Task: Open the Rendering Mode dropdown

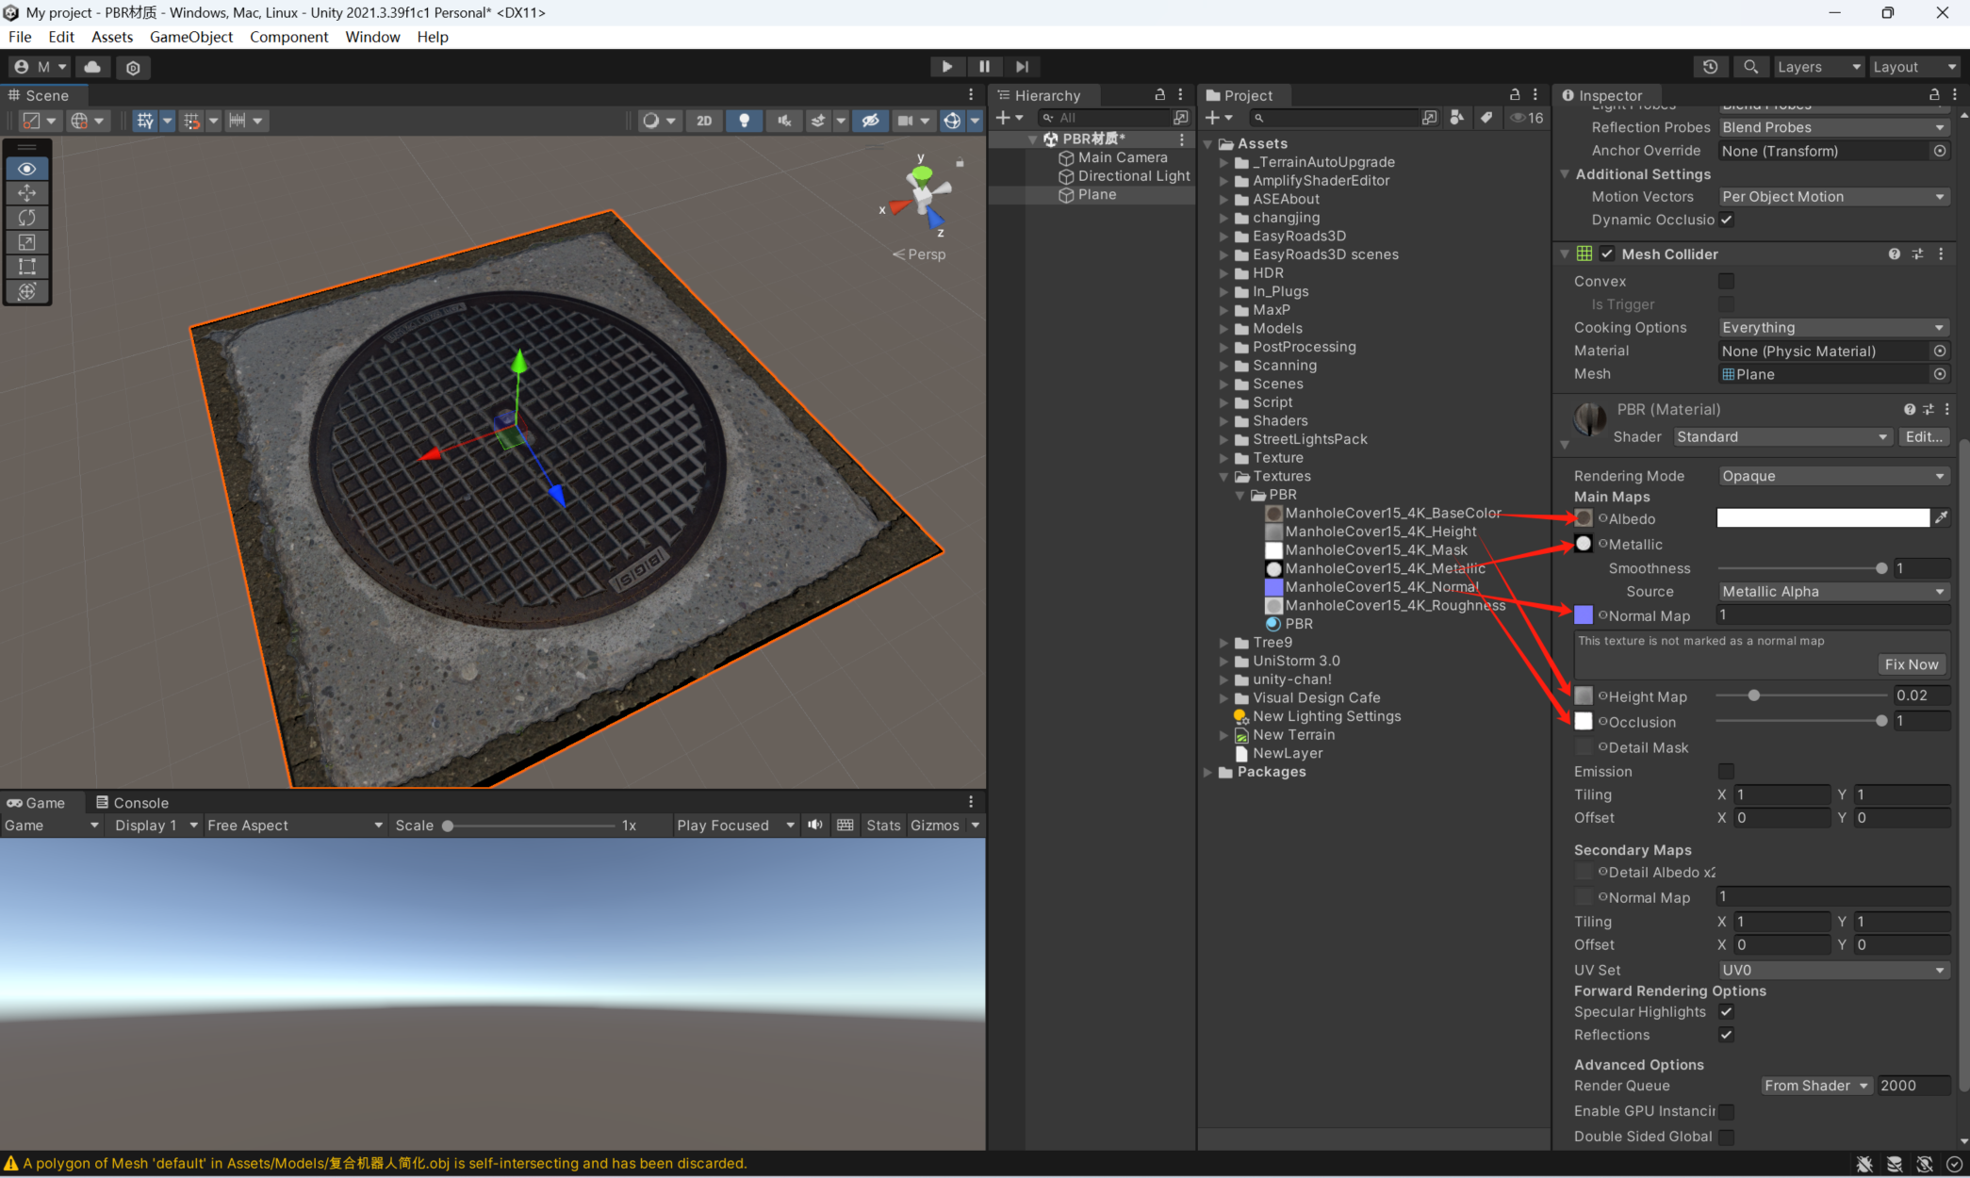Action: [1832, 476]
